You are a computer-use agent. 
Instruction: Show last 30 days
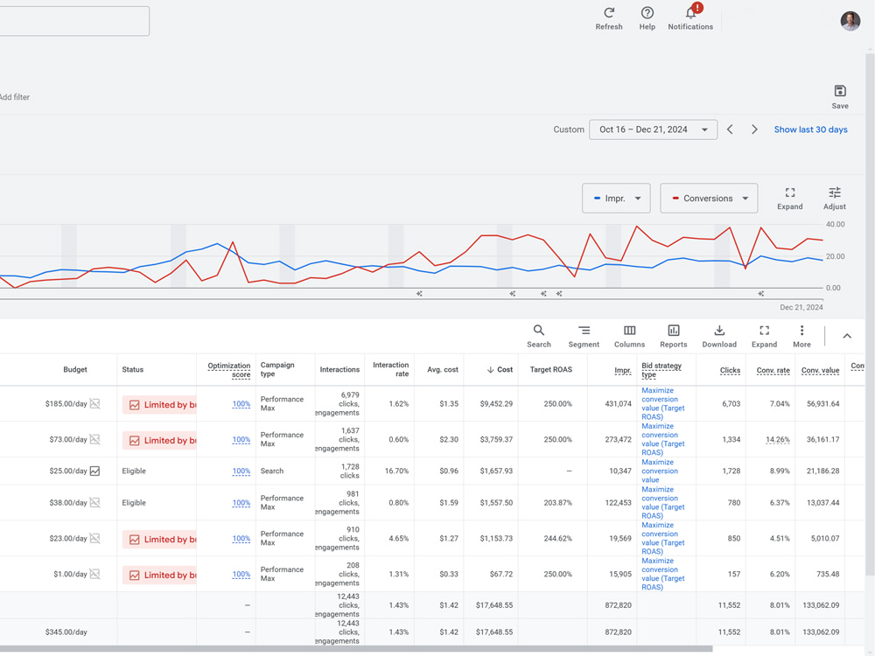[810, 129]
